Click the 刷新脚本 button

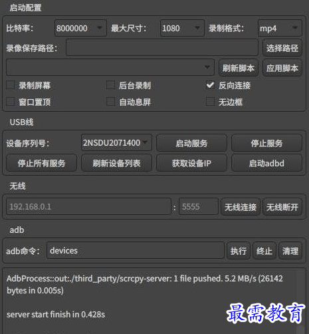[x=239, y=68]
